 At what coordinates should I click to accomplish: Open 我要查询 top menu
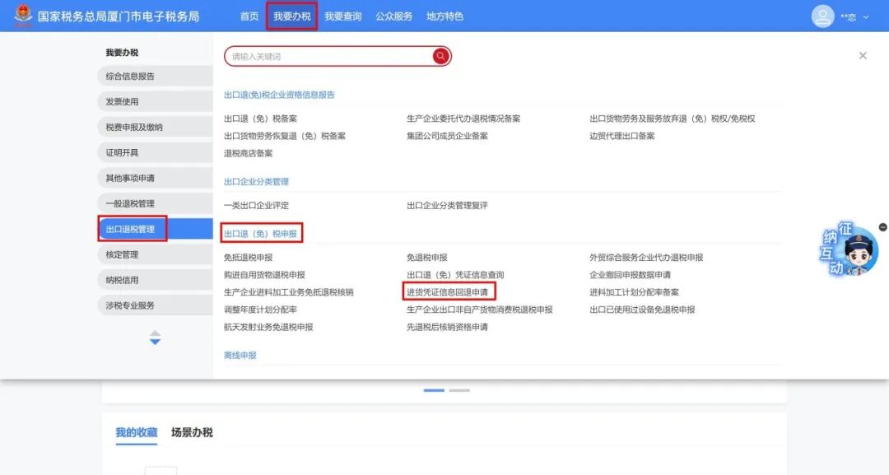343,16
